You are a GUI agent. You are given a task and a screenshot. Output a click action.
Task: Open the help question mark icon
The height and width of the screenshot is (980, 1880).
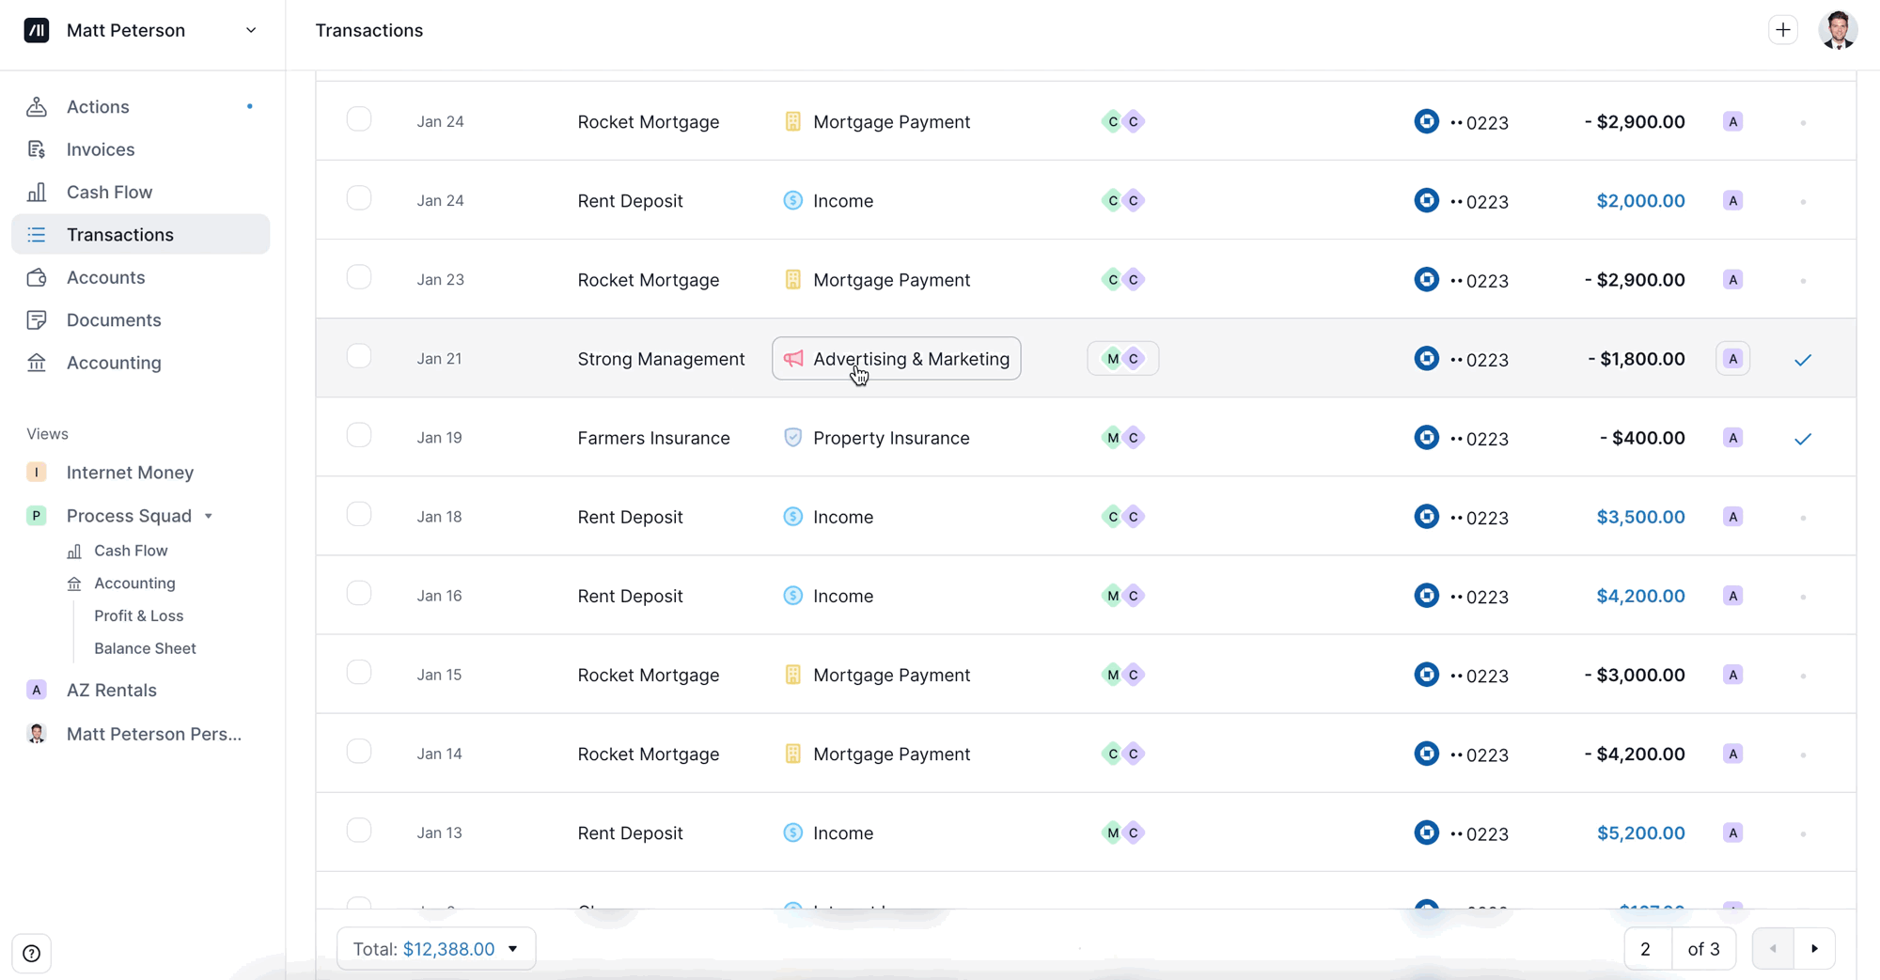coord(32,954)
